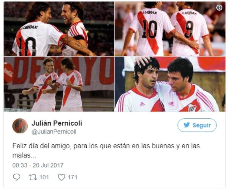Open the photo with DE MAYO banner
This screenshot has height=190, width=228.
(x=59, y=84)
